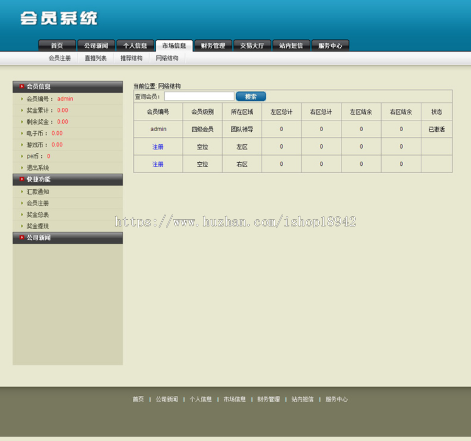471x441 pixels.
Task: Open 汇款通知 in the quick functions list
Action: 38,191
